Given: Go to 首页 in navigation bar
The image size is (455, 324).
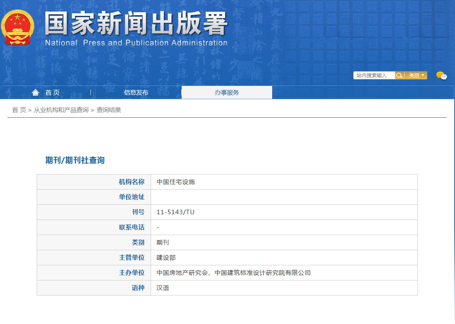Looking at the screenshot, I should click(x=52, y=93).
